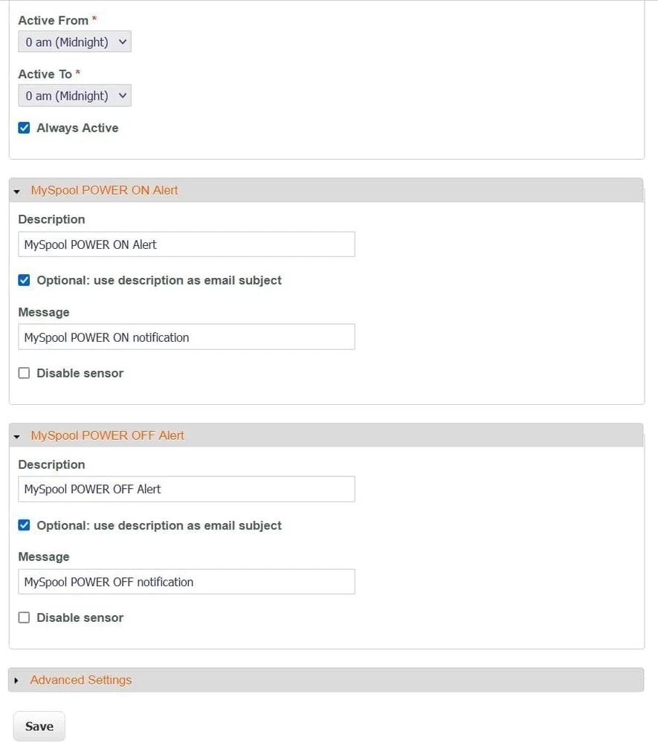The height and width of the screenshot is (743, 658).
Task: Toggle POWER OFF use description as email subject
Action: [x=24, y=525]
